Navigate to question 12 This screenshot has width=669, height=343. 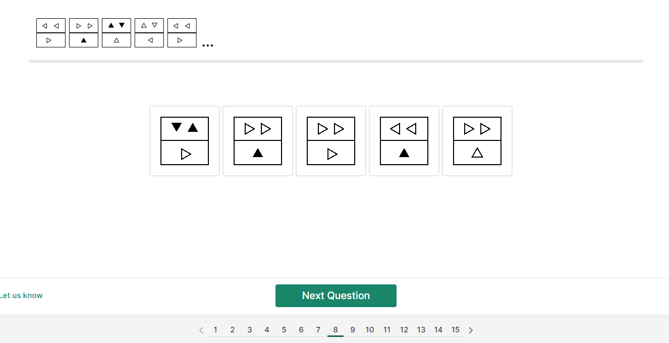[404, 330]
